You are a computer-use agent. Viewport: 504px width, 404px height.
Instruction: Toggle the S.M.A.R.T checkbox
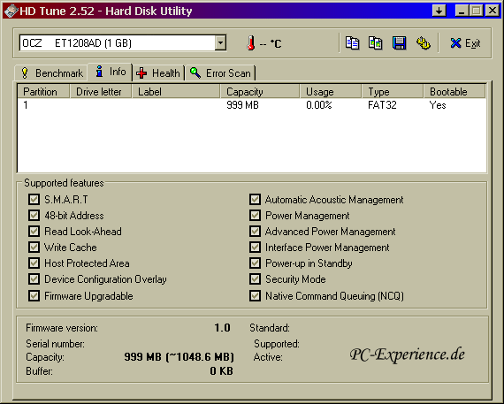(34, 199)
